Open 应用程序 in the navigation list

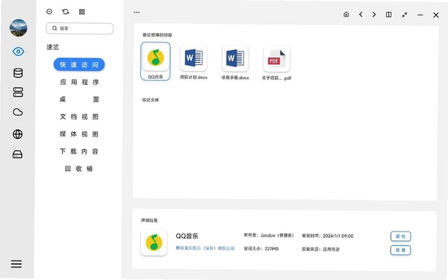[x=79, y=82]
